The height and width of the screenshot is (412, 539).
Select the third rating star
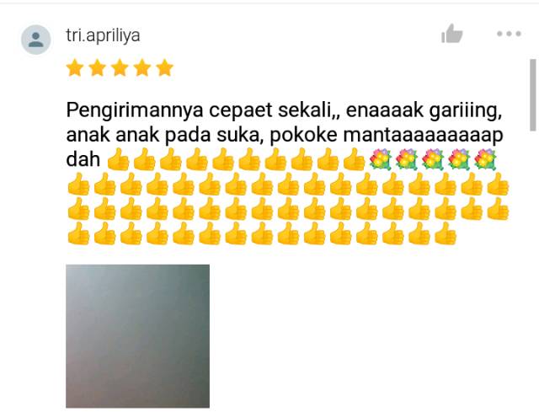120,67
